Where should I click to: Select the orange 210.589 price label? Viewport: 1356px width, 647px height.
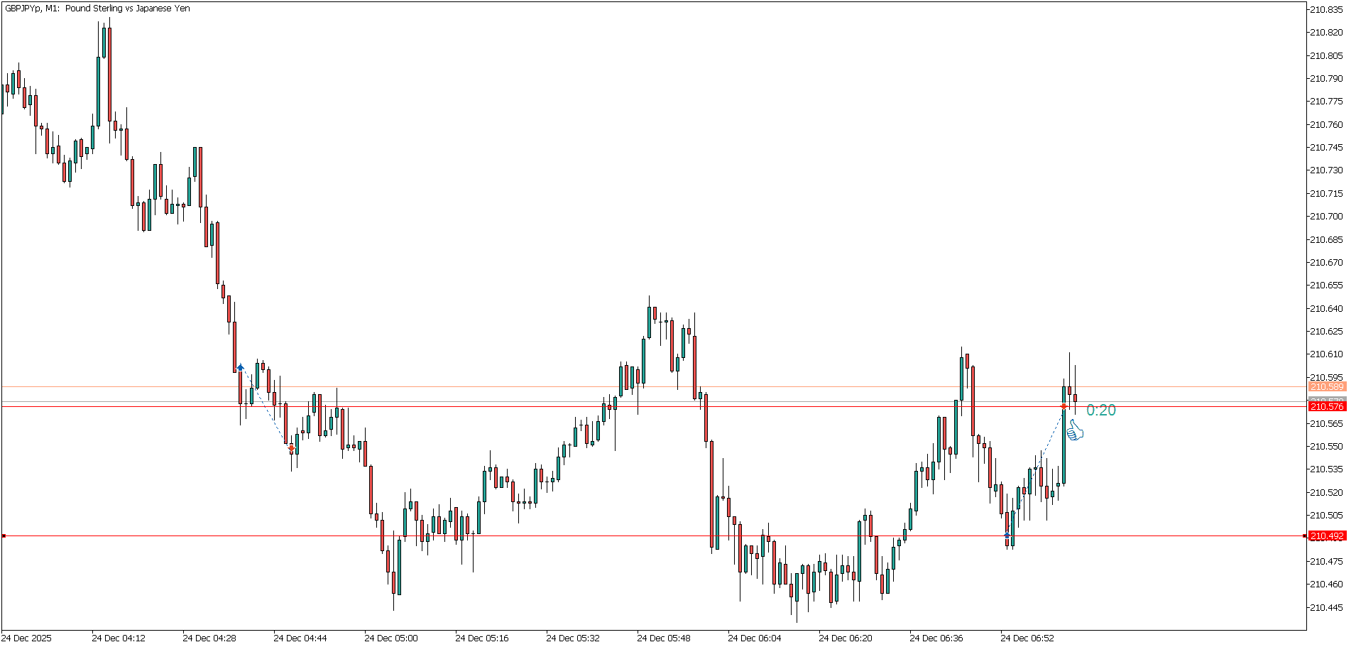pos(1326,387)
